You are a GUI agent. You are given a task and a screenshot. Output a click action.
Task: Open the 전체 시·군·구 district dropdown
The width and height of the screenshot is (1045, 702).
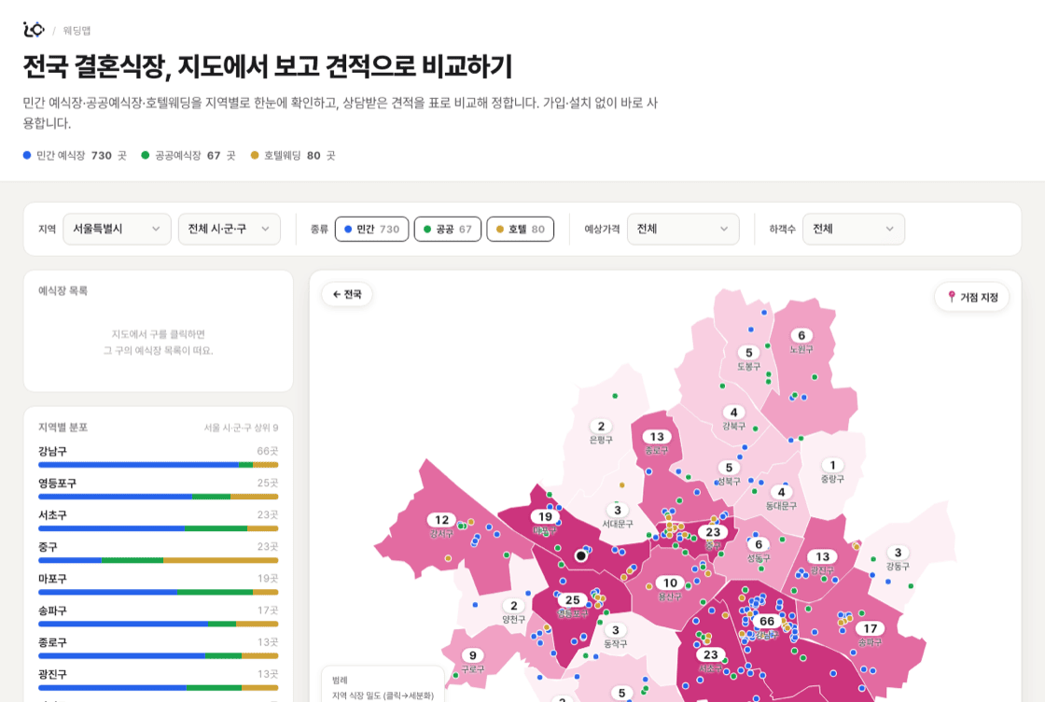[230, 229]
